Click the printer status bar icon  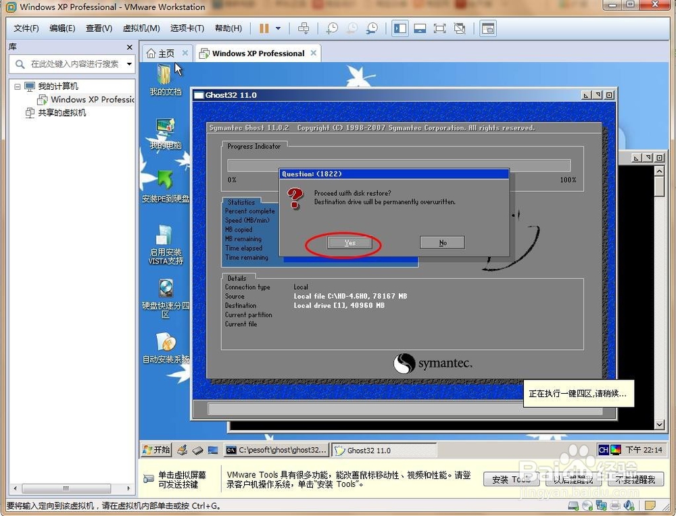click(x=615, y=506)
